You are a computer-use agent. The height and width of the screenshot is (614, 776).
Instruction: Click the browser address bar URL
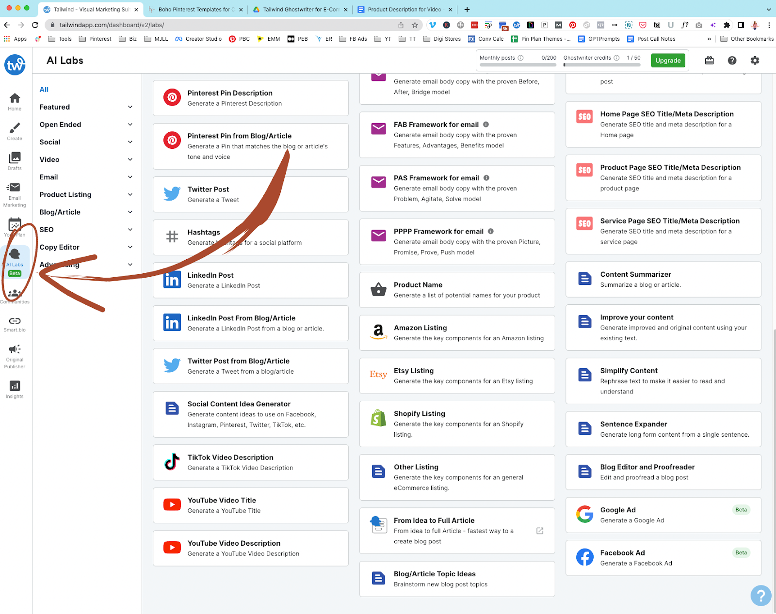coord(112,25)
